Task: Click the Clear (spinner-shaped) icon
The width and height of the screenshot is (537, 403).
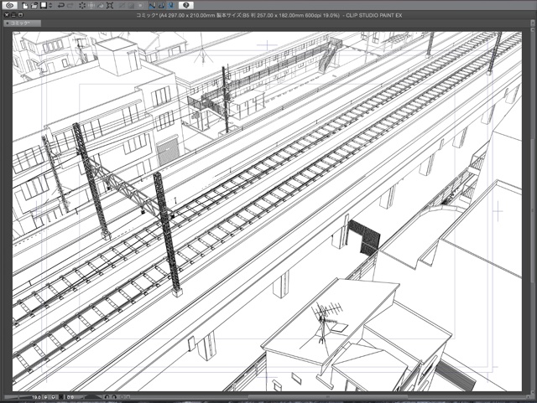Action: click(x=82, y=5)
